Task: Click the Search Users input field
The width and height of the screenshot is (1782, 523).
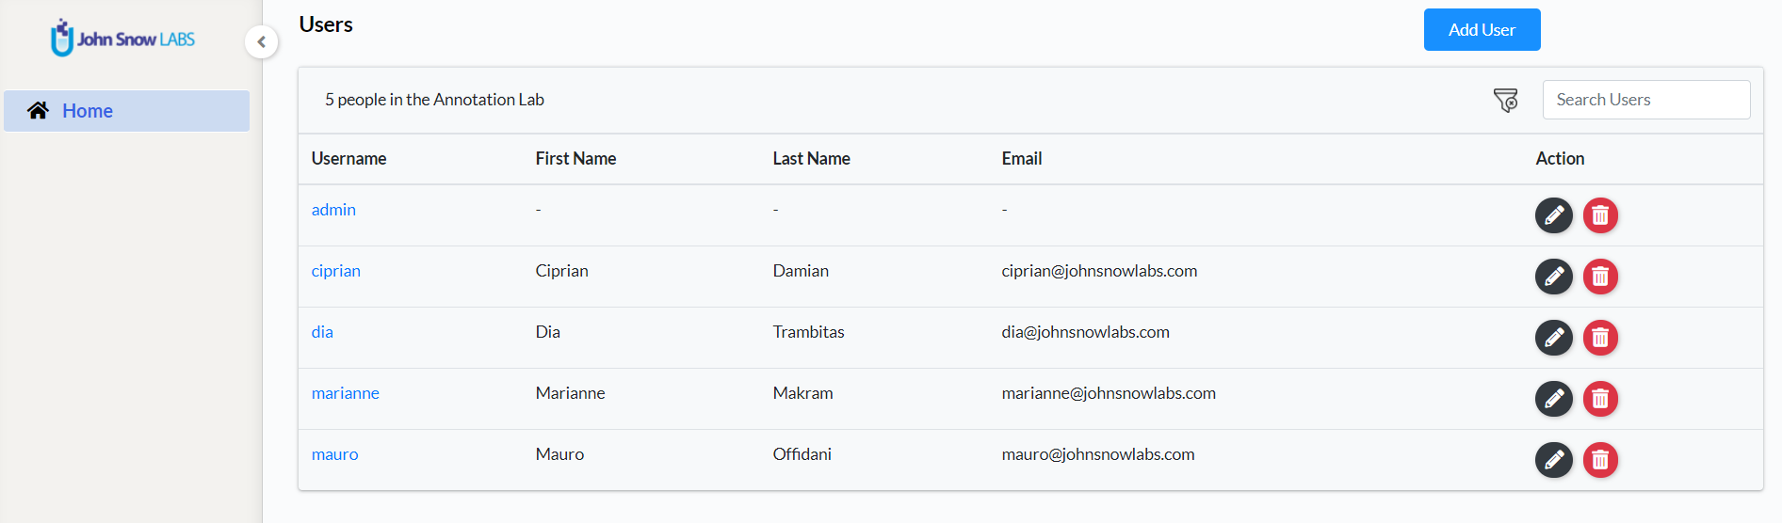Action: point(1645,100)
